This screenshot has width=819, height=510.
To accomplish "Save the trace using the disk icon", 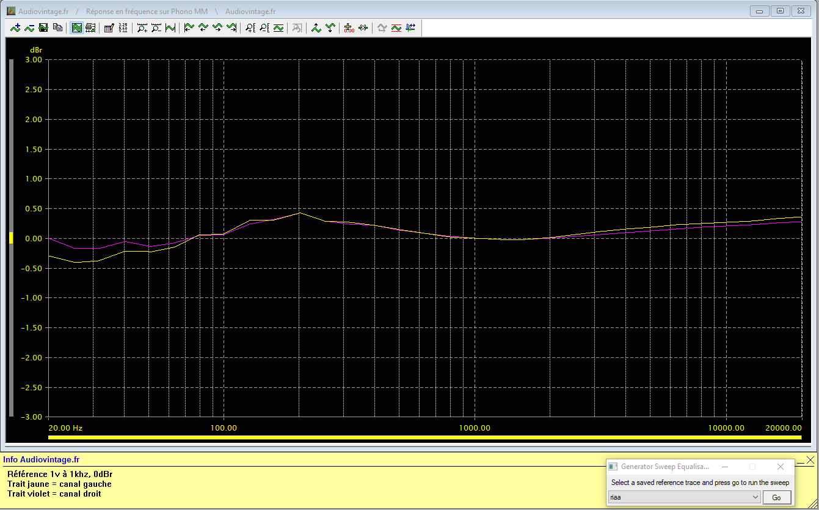I will click(43, 27).
